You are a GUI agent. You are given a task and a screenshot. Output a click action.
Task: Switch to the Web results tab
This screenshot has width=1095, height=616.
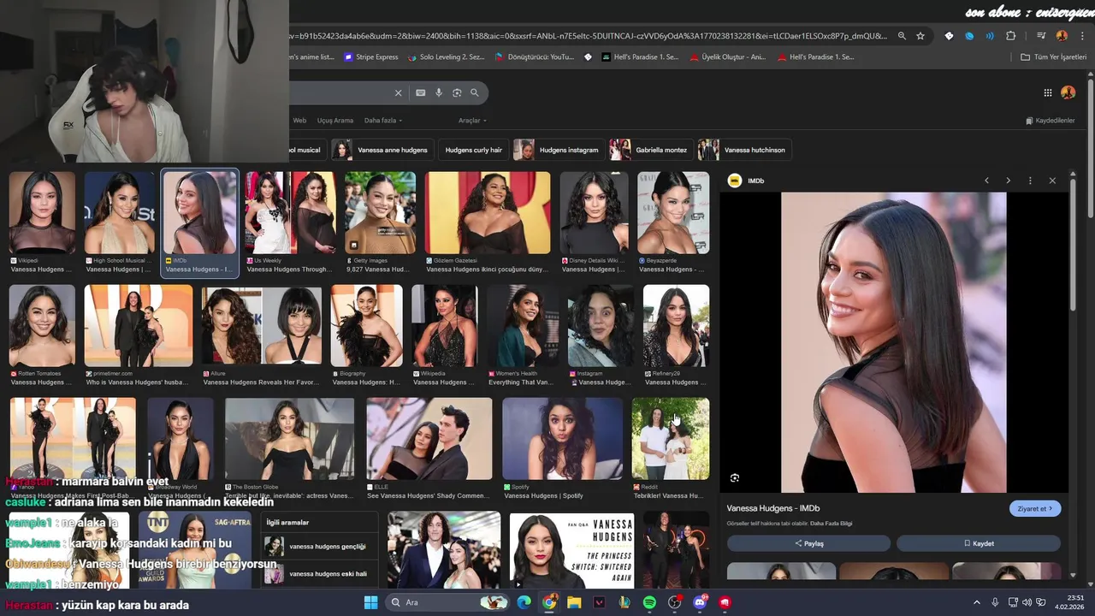(299, 121)
